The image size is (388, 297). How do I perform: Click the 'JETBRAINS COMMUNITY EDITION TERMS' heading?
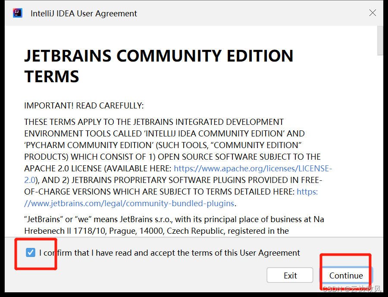pos(159,66)
